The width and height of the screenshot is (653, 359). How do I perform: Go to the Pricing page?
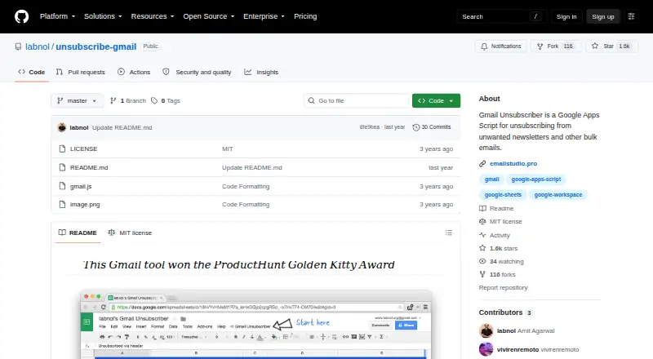(305, 16)
